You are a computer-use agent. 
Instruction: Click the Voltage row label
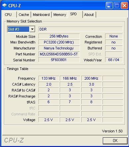tap(29, 120)
